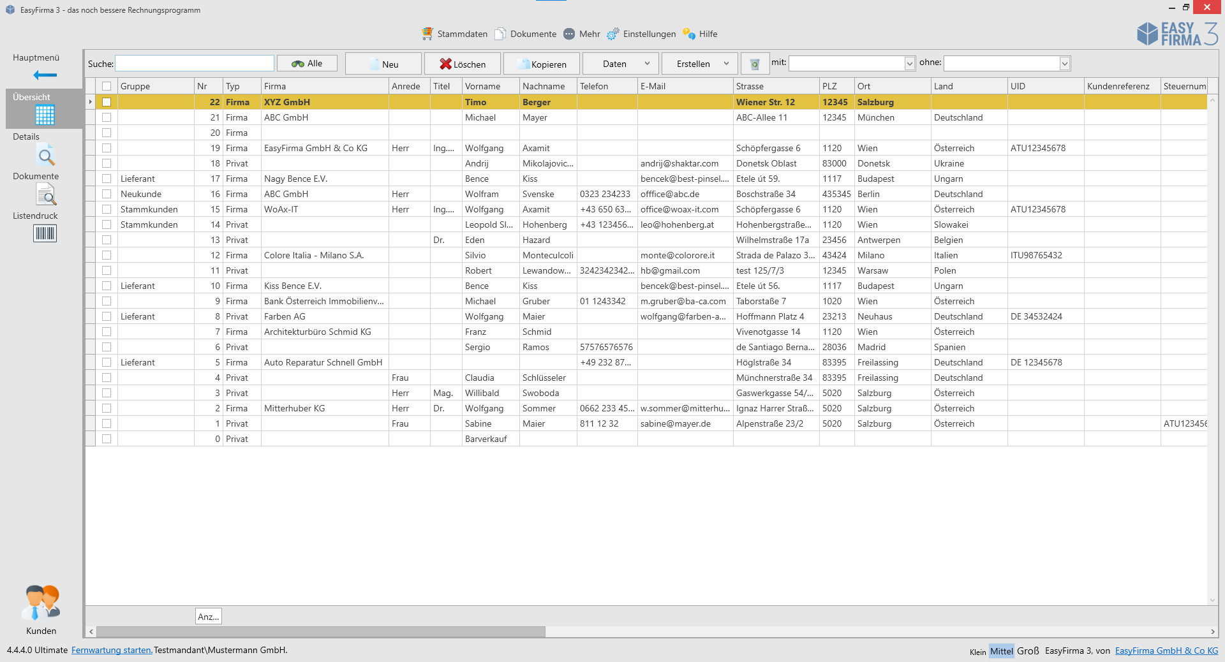Click the EasyFirma 3 logo
This screenshot has width=1225, height=662.
(1177, 34)
